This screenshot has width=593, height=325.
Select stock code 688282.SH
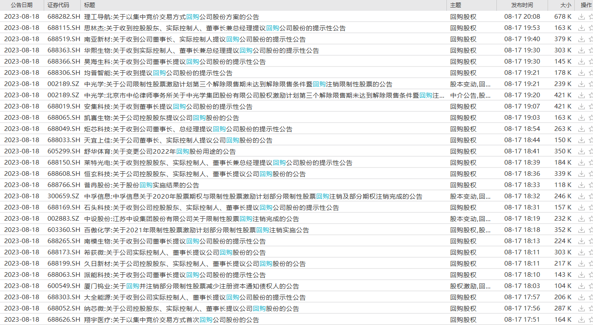[x=64, y=17]
